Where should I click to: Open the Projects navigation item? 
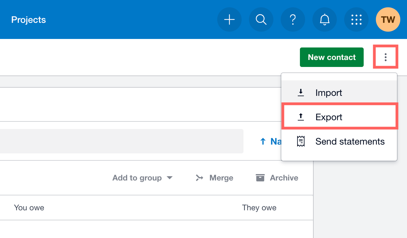(x=28, y=20)
